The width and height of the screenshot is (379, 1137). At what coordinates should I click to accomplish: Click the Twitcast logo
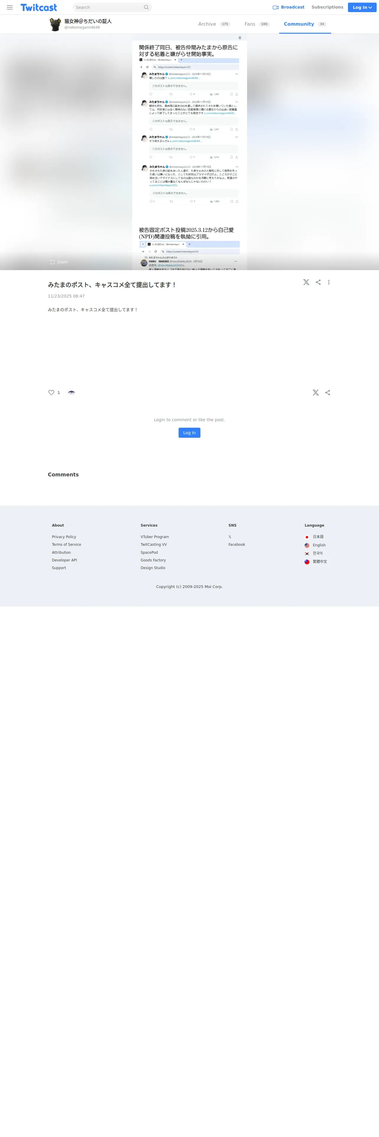tap(39, 7)
